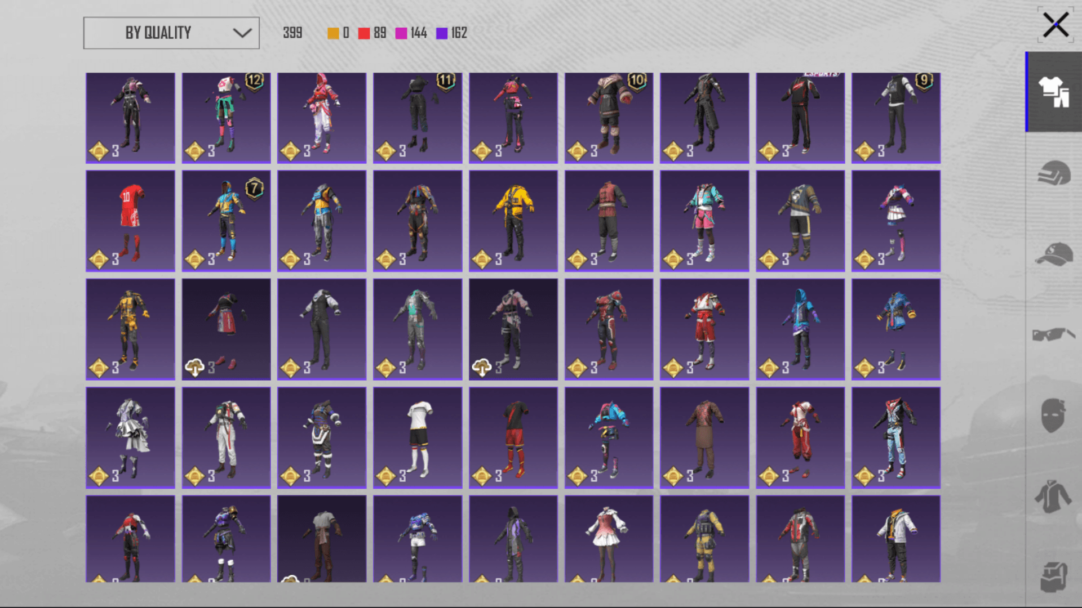Select the outfit with badge 9
The height and width of the screenshot is (608, 1082).
click(x=896, y=118)
